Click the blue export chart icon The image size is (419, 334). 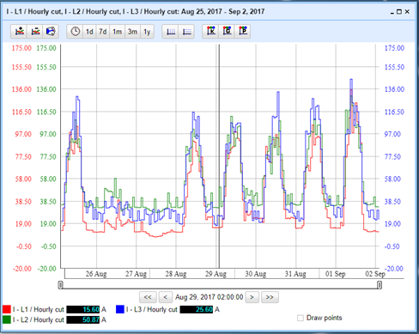click(51, 31)
